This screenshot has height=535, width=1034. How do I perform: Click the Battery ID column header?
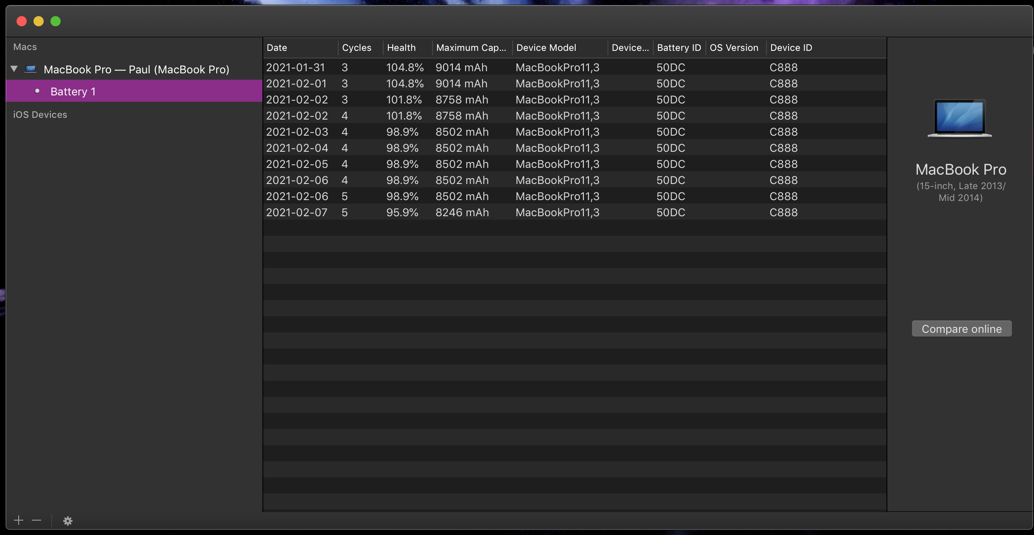tap(678, 48)
